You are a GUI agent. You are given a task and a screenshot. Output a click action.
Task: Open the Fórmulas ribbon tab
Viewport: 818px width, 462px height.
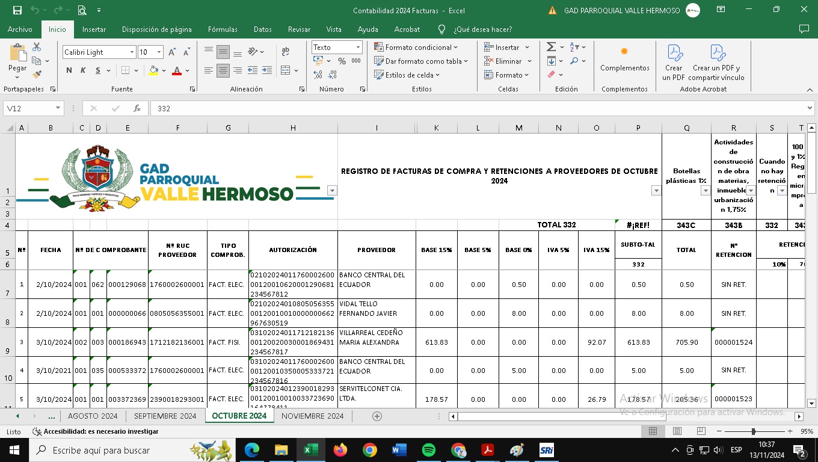[x=223, y=29]
